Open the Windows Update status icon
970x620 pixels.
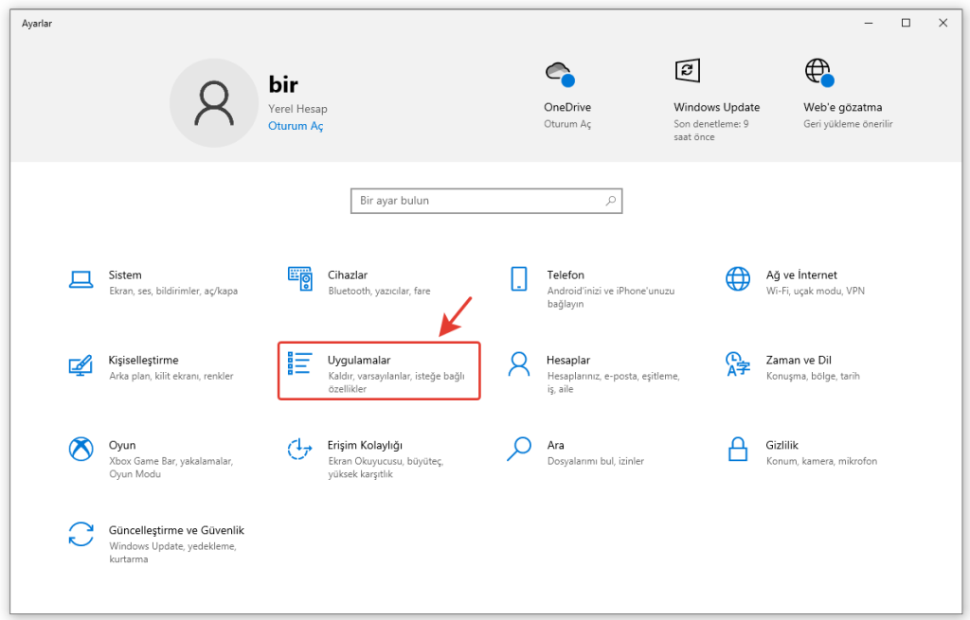point(686,71)
